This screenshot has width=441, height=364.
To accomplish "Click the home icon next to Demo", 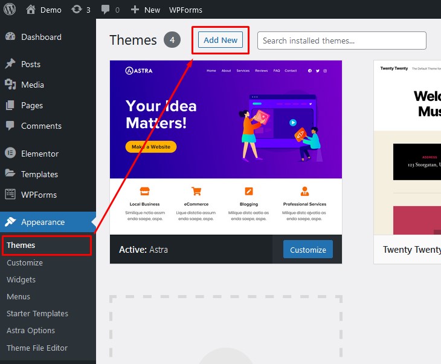I will [31, 10].
